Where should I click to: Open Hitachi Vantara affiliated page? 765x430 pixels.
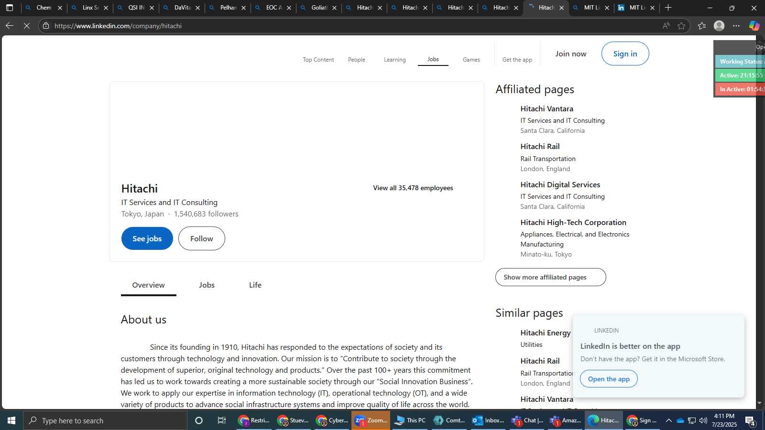pyautogui.click(x=546, y=109)
